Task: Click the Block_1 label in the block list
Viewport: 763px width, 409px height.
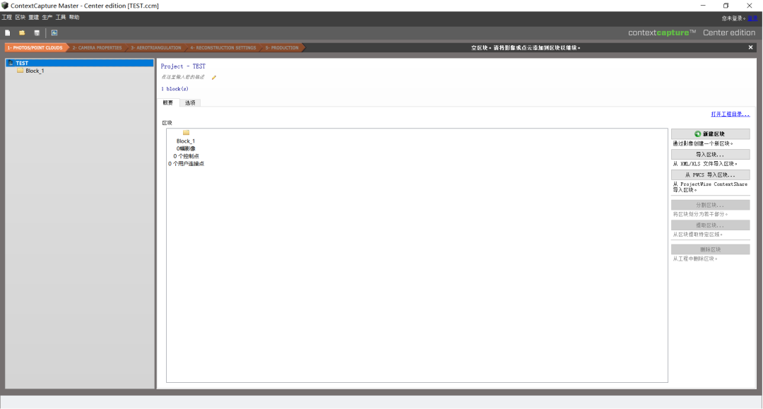Action: tap(186, 141)
